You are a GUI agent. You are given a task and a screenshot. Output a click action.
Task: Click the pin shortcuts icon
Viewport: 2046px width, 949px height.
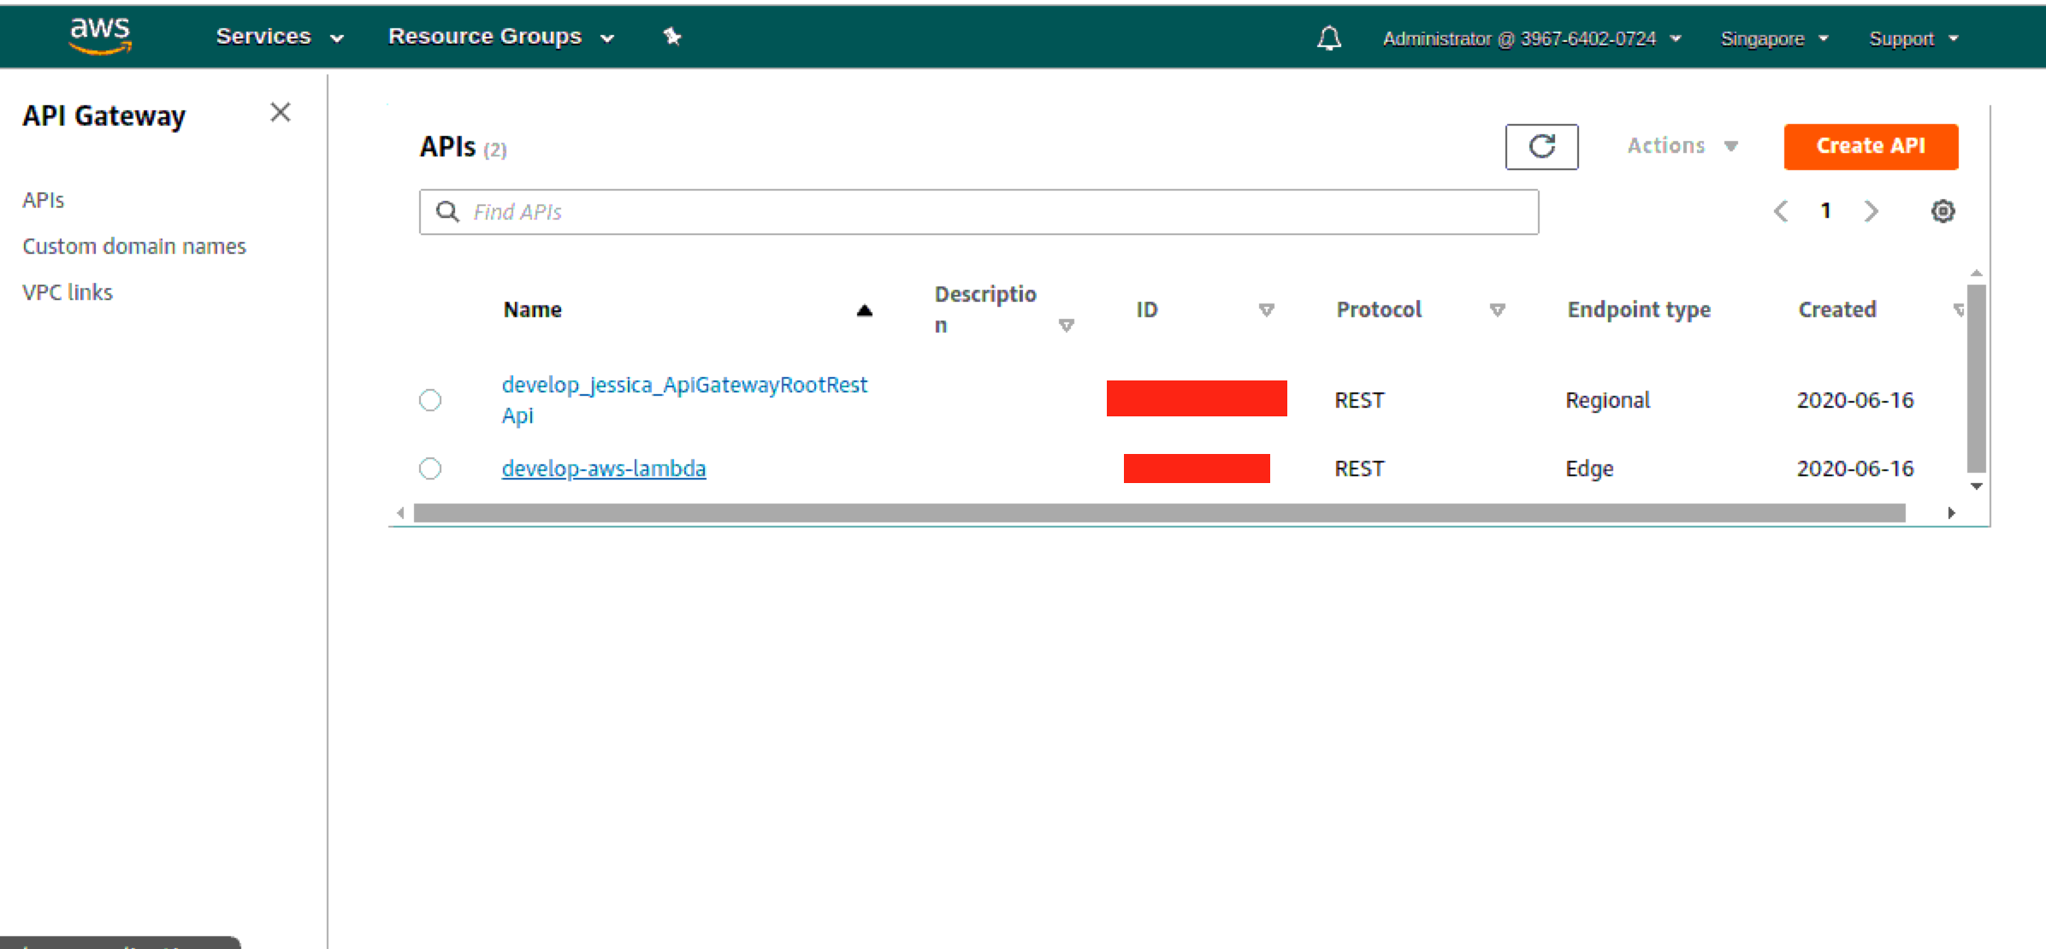[672, 36]
